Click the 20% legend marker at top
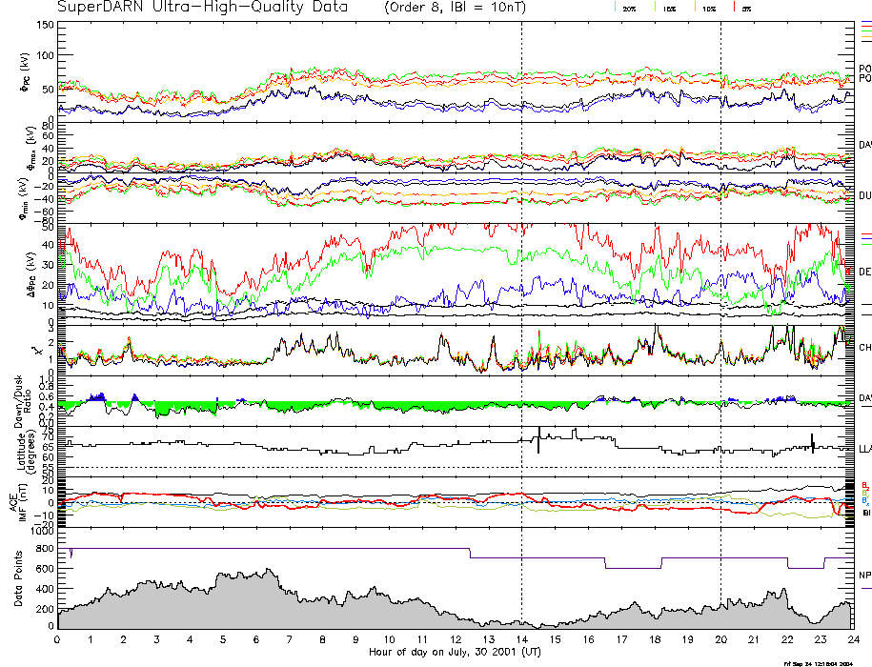This screenshot has width=872, height=667. (x=629, y=8)
